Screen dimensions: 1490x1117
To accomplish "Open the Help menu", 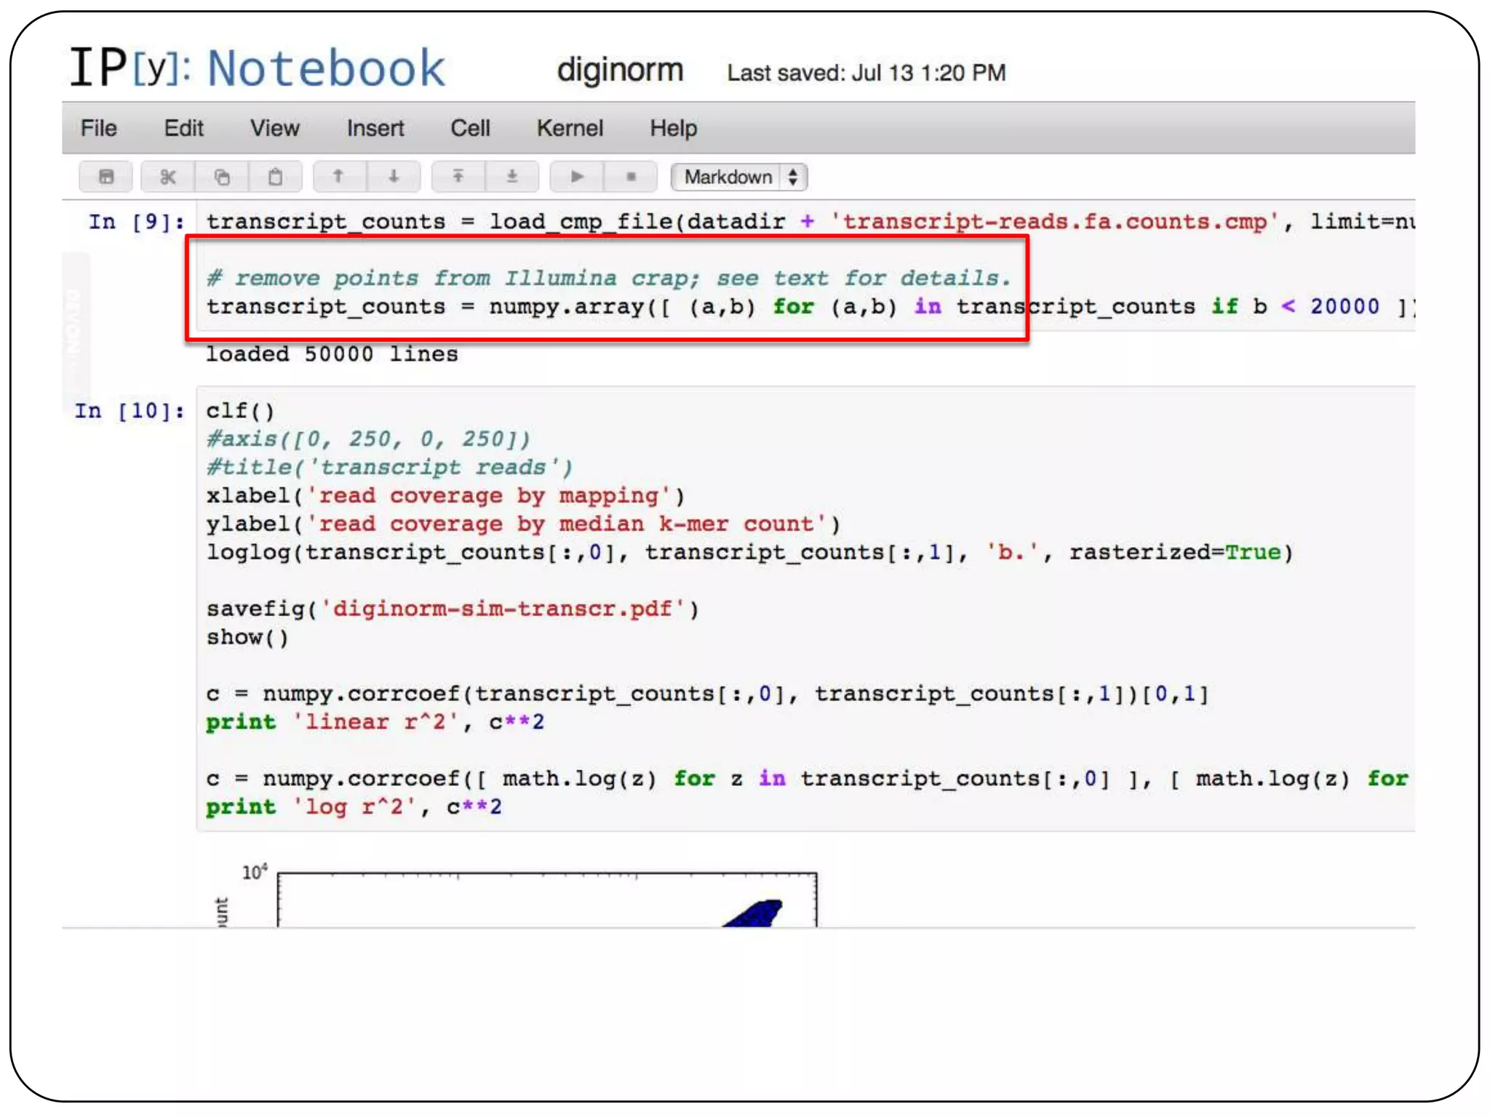I will pos(673,128).
